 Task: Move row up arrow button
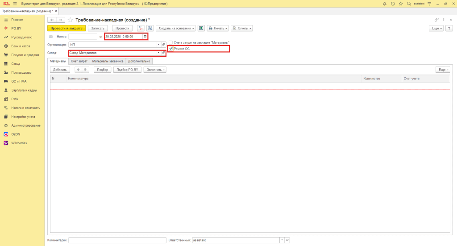[78, 70]
